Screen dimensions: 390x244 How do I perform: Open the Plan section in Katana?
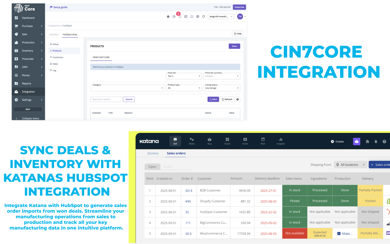point(263,141)
